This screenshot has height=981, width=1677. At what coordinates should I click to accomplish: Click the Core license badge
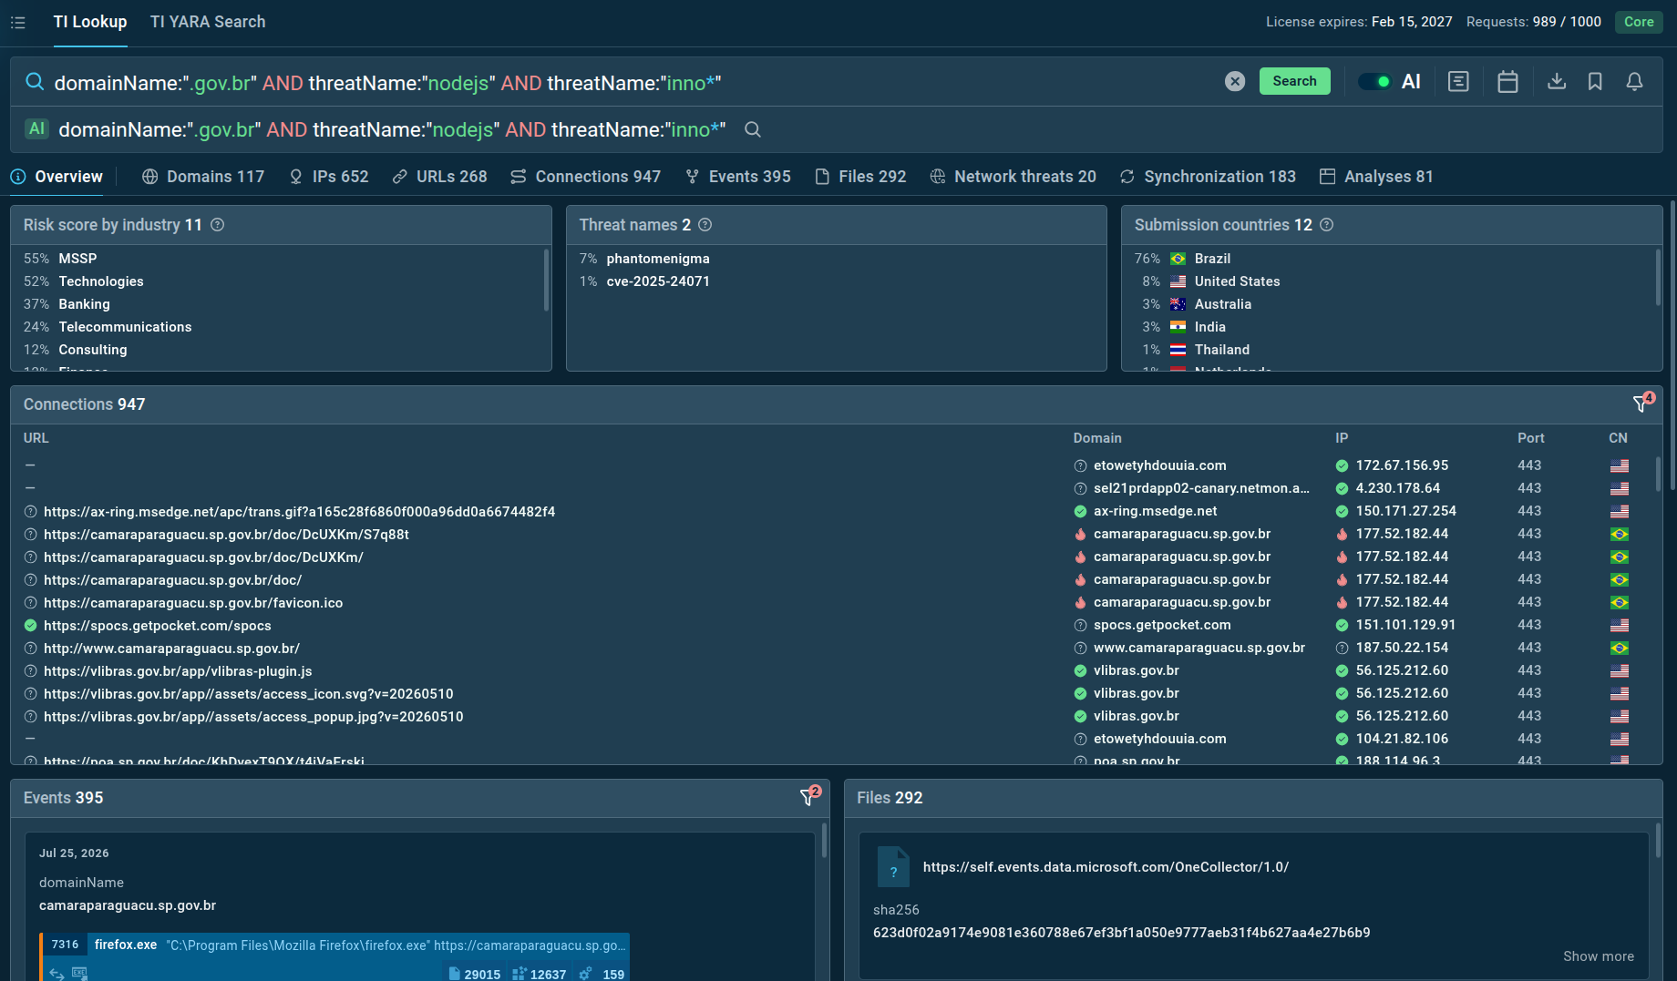point(1639,22)
